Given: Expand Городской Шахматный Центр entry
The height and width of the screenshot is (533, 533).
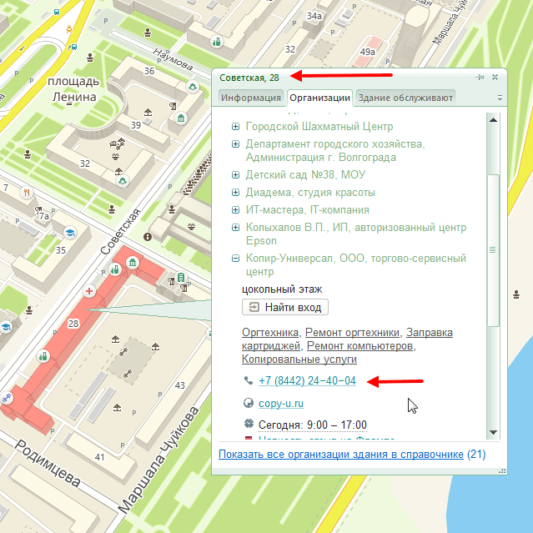Looking at the screenshot, I should point(235,127).
